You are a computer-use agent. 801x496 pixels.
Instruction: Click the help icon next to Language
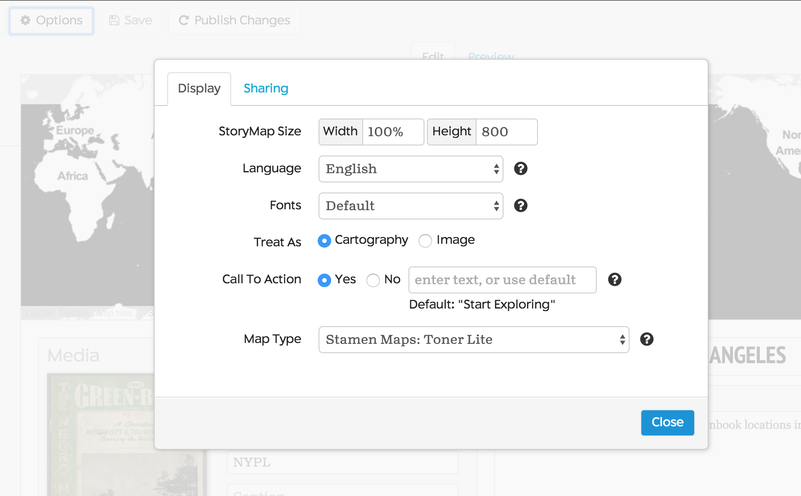521,169
